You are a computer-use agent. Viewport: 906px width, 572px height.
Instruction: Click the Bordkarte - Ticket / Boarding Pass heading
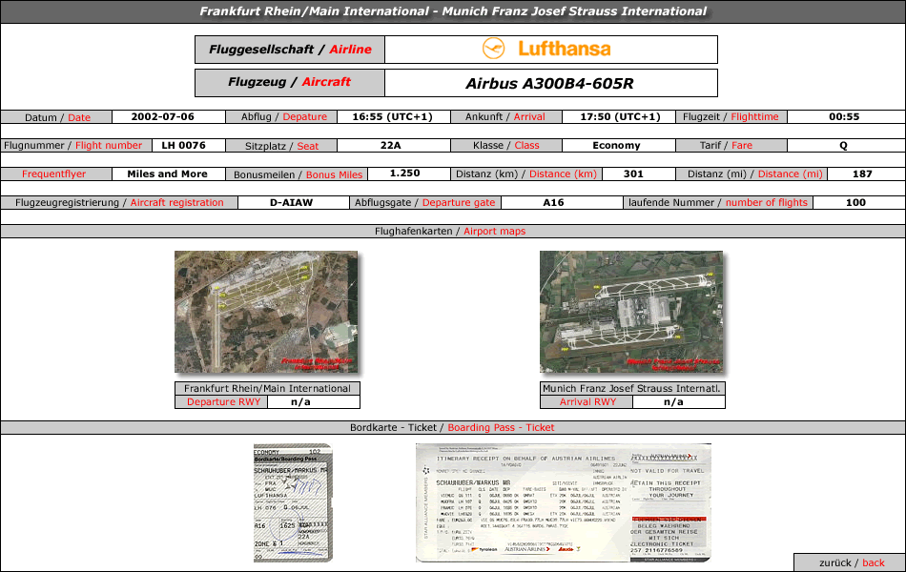[x=453, y=427]
